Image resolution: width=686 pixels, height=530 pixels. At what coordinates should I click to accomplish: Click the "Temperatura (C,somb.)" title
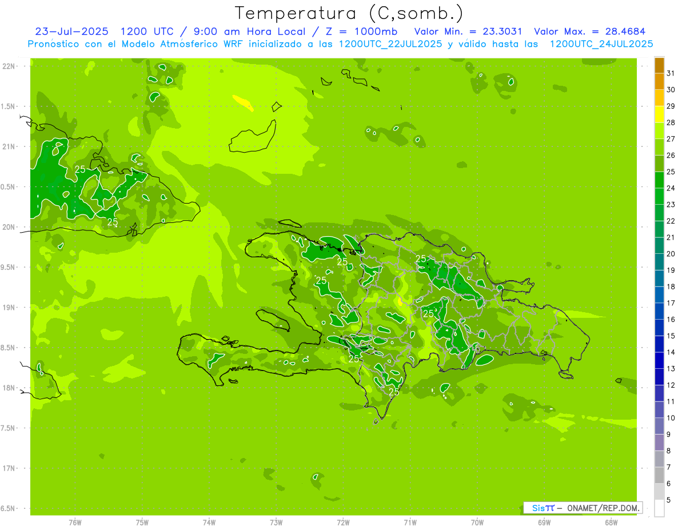coord(349,13)
